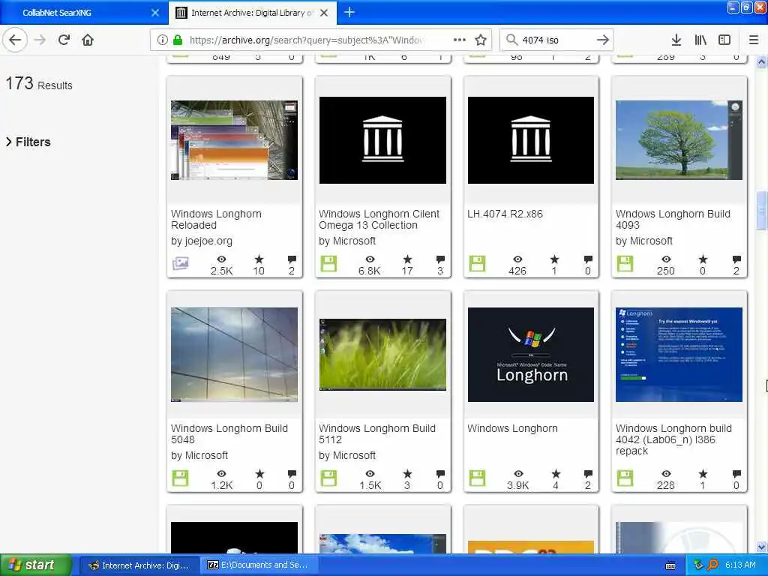Click the floppy icon on Windows Longhorn card
The height and width of the screenshot is (576, 768).
point(477,478)
